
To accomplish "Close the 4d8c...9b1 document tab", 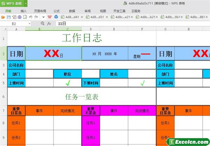I will (182, 17).
